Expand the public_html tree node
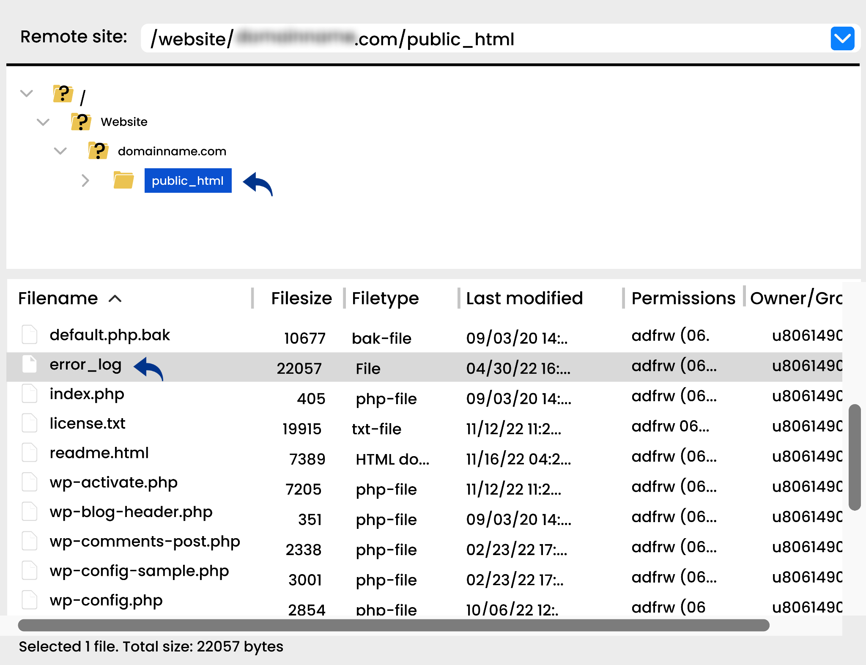Screen dimensions: 866x665 (85, 181)
